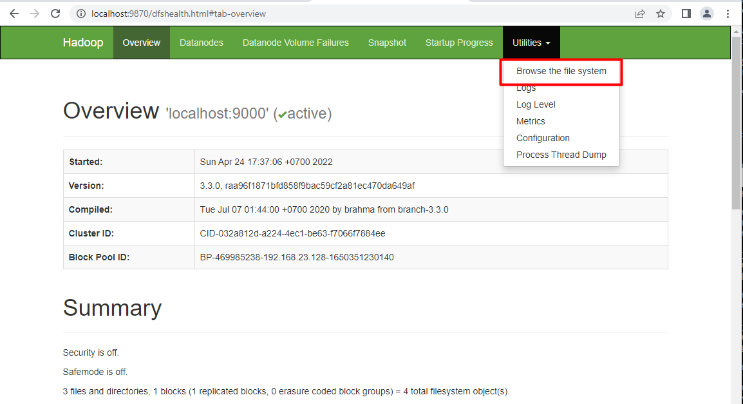Open Metrics from the dropdown
This screenshot has width=743, height=404.
[x=531, y=121]
